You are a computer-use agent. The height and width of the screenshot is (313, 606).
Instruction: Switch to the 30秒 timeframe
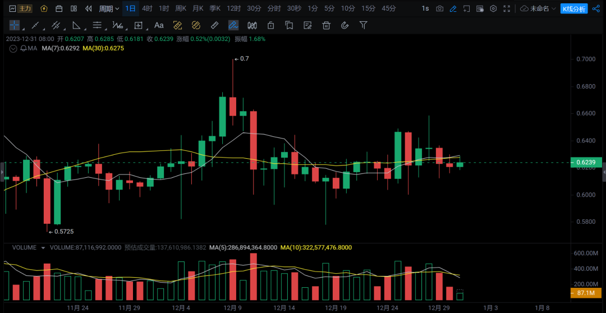click(294, 8)
